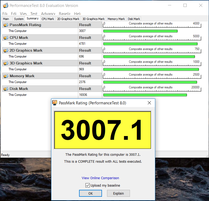The image size is (209, 201).
Task: Click This Computer under CPU Mark
Action: tap(18, 44)
